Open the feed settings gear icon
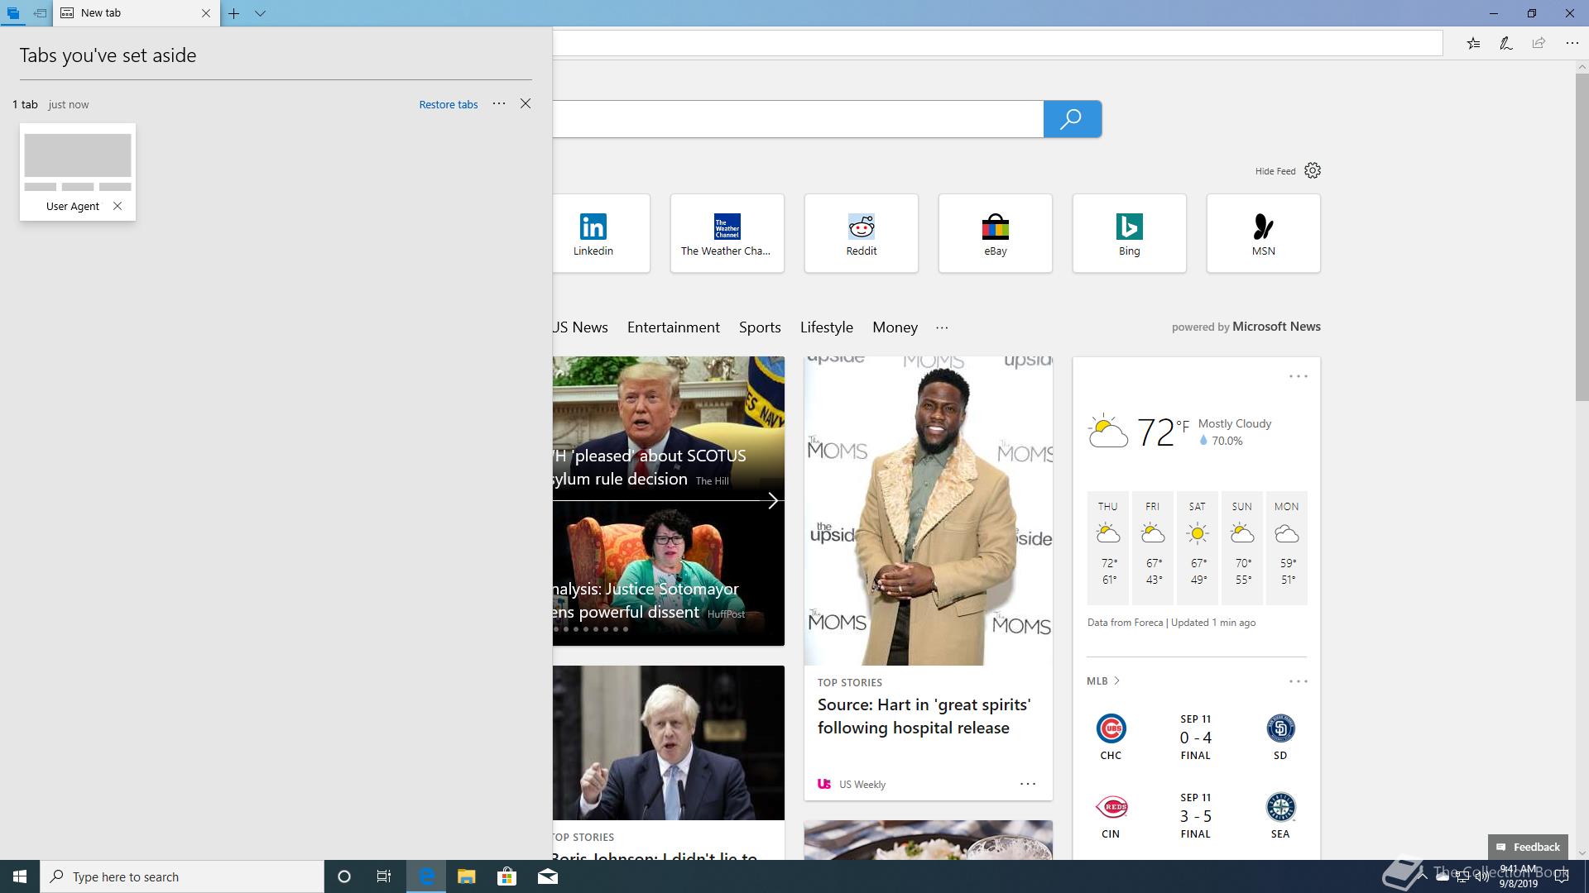1589x893 pixels. click(x=1313, y=170)
